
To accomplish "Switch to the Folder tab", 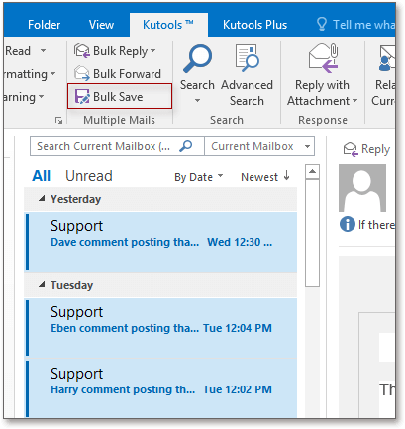I will [45, 25].
